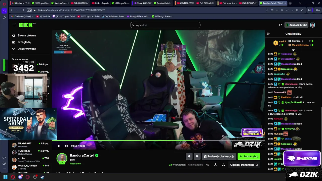Take a snapshot with the camera icon
Image resolution: width=322 pixels, height=181 pixels.
pyautogui.click(x=272, y=10)
